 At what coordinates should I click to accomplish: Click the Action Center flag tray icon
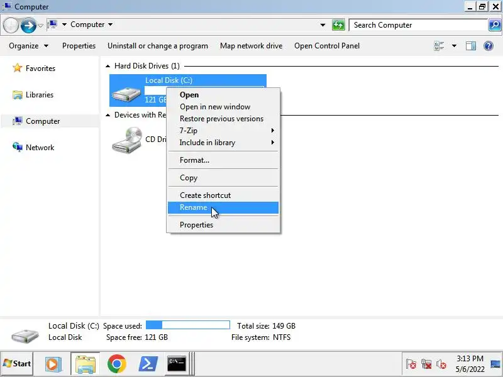[x=411, y=364]
